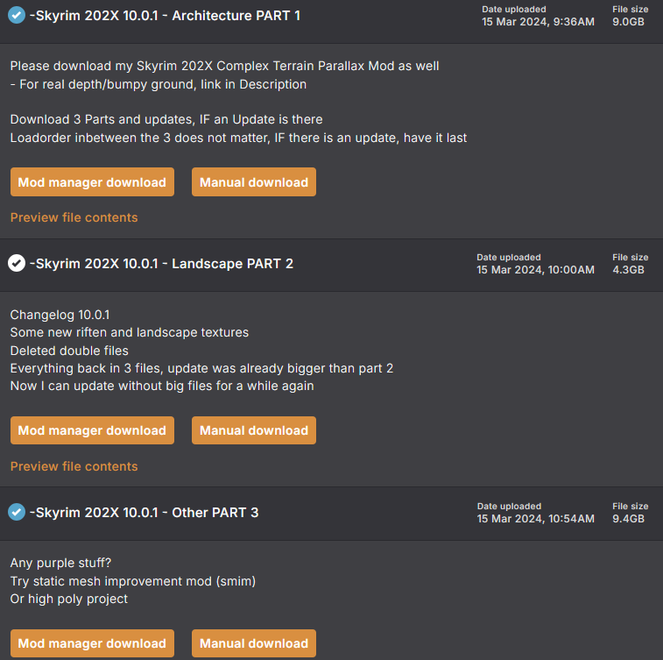Collapse the Landscape PART 2 file header
Image resolution: width=663 pixels, height=660 pixels.
161,264
